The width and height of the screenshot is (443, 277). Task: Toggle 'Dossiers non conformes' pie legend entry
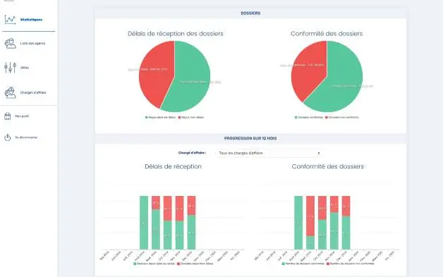coord(342,118)
